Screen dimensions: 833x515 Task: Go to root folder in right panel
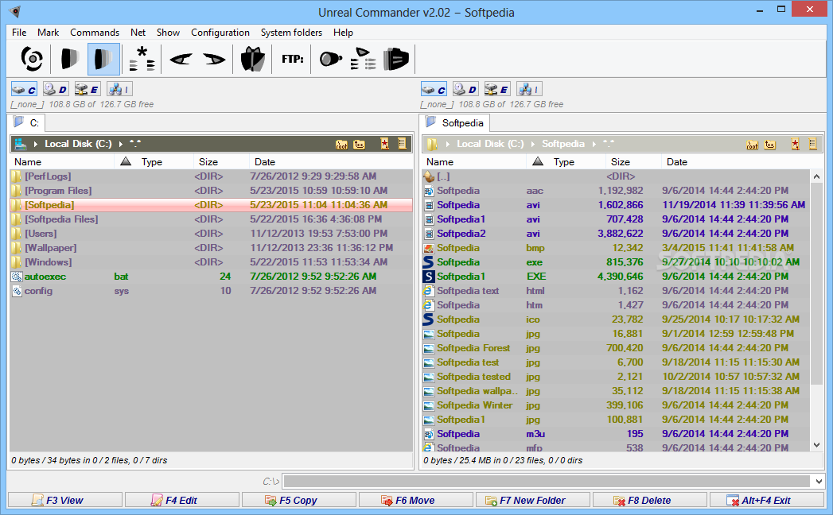click(753, 144)
